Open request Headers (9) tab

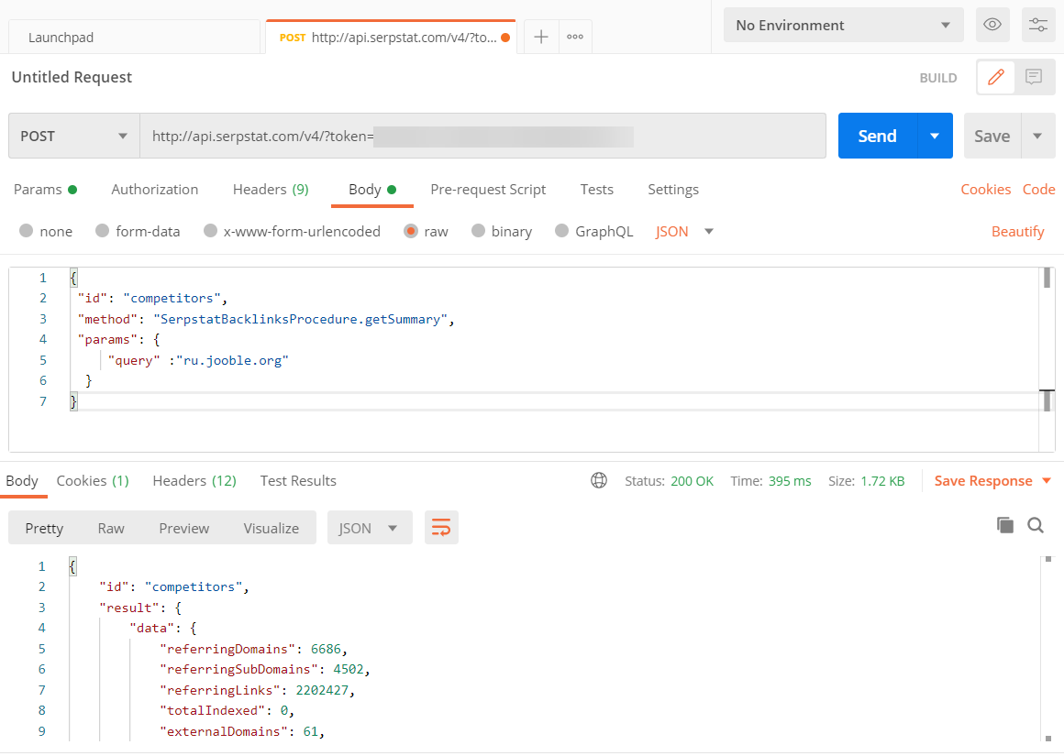click(271, 189)
